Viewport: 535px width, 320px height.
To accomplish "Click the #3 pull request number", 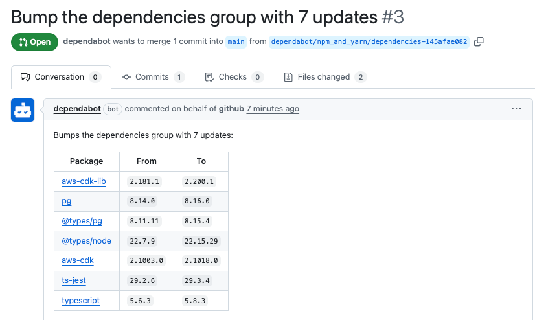I will click(x=393, y=17).
